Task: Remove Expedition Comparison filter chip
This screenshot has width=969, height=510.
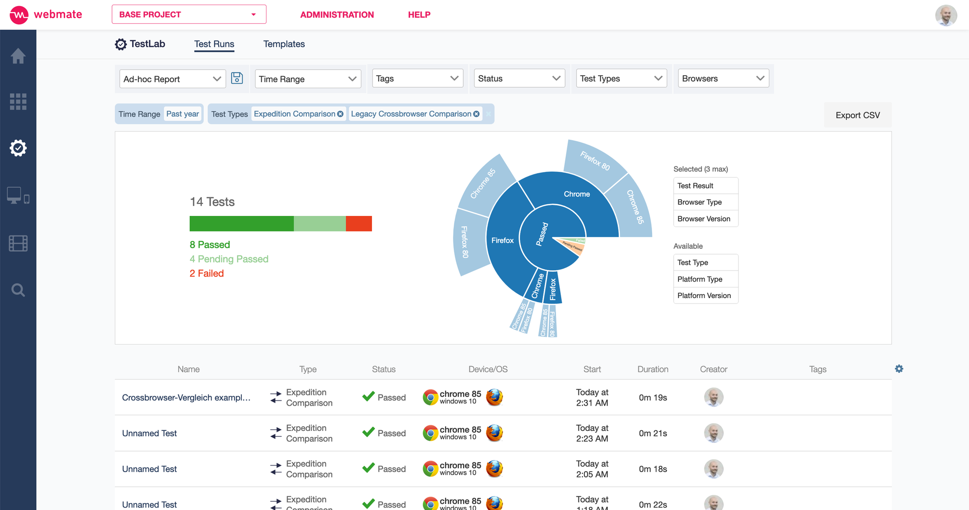Action: [x=340, y=114]
